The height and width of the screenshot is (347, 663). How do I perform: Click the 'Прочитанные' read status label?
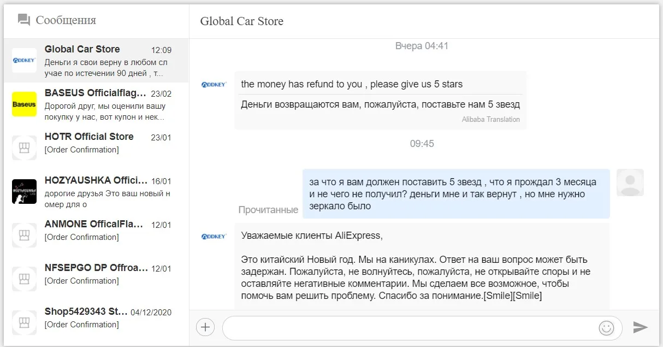click(x=268, y=210)
